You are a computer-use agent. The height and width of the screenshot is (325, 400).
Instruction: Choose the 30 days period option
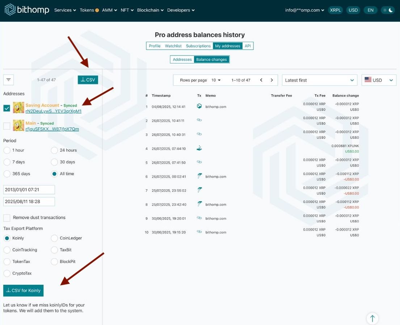tap(54, 162)
